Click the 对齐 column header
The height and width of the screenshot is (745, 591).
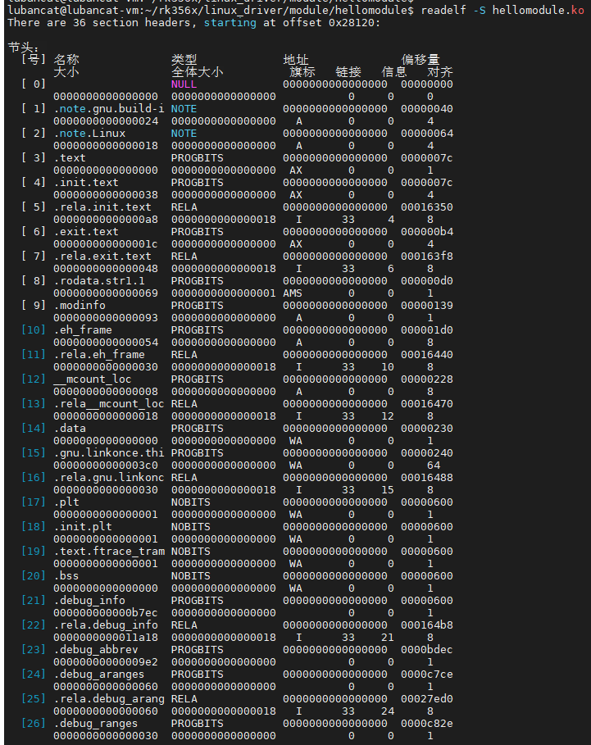(x=440, y=72)
